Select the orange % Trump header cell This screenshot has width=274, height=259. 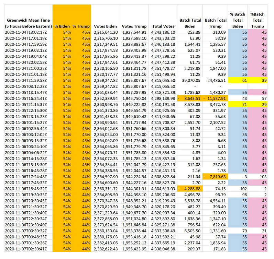click(81, 26)
